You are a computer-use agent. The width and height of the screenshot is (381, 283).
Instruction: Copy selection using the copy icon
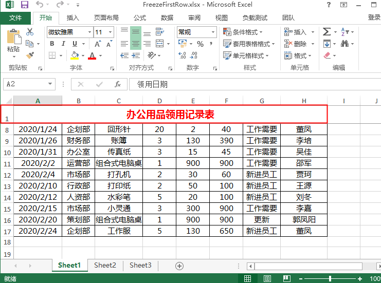point(29,44)
